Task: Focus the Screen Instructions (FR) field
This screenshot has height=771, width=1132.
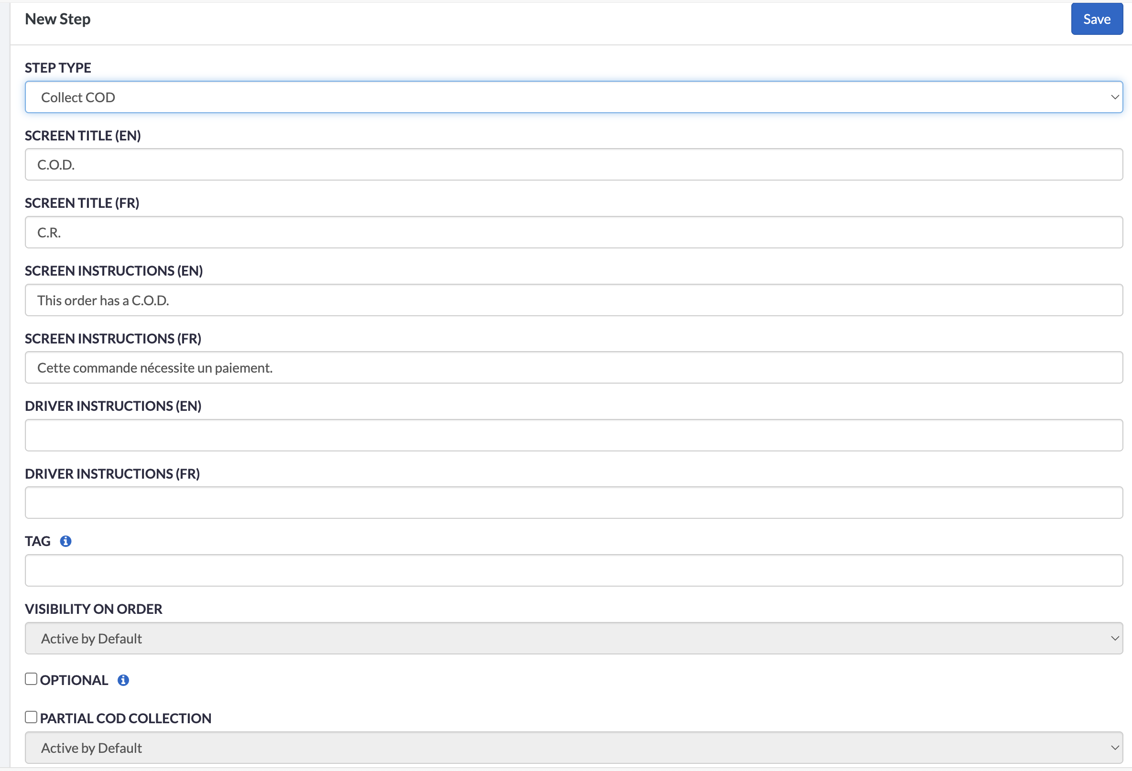Action: pos(573,367)
